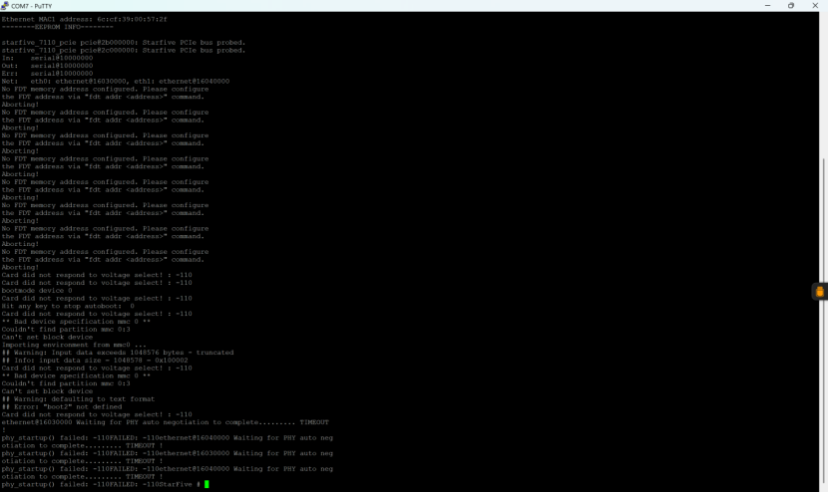Viewport: 828px width, 492px height.
Task: Click the vertical scrollbar of the terminal
Action: 823,249
